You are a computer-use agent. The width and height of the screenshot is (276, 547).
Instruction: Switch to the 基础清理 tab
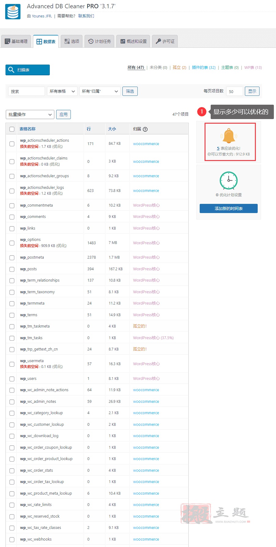coord(16,41)
